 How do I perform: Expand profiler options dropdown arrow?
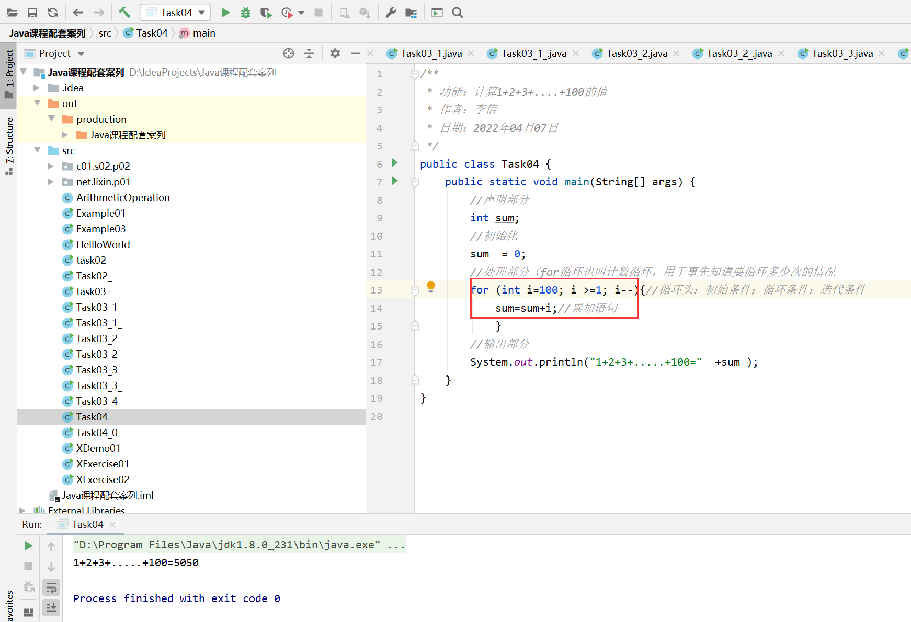click(x=301, y=13)
